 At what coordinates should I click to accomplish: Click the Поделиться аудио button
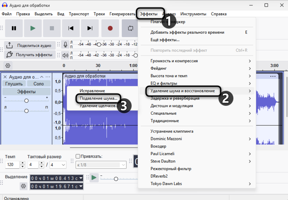(x=30, y=45)
